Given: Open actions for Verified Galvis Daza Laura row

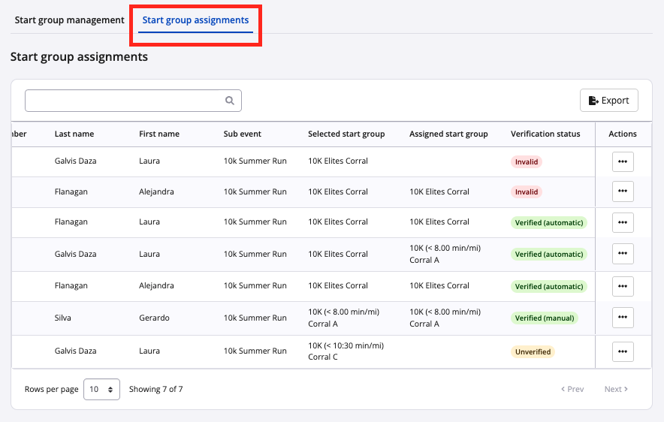Looking at the screenshot, I should tap(623, 254).
